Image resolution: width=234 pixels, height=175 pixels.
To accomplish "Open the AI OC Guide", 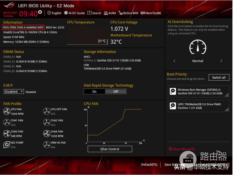I will coord(75,13).
